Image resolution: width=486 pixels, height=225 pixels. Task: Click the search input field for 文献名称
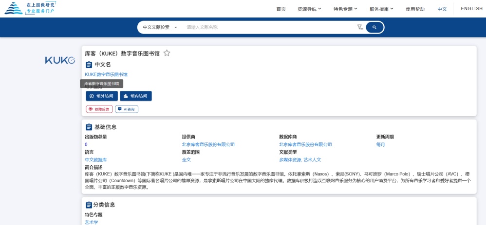[268, 27]
